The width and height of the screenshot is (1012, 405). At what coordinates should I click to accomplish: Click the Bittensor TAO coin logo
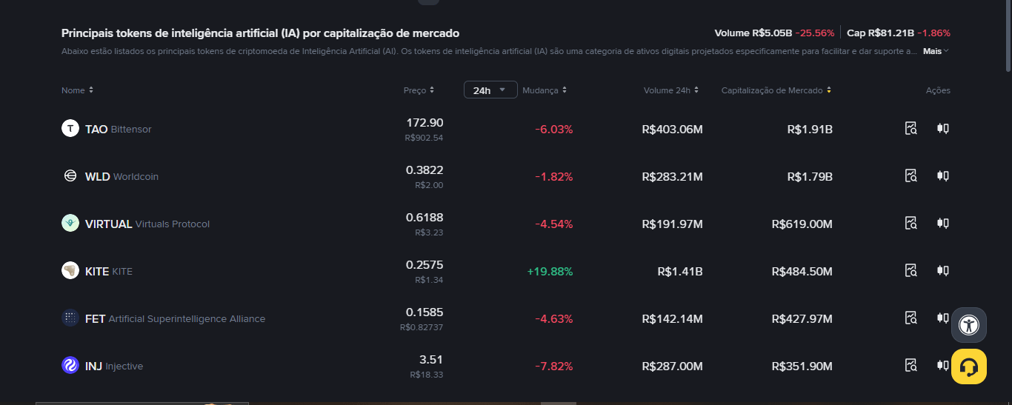pyautogui.click(x=70, y=129)
